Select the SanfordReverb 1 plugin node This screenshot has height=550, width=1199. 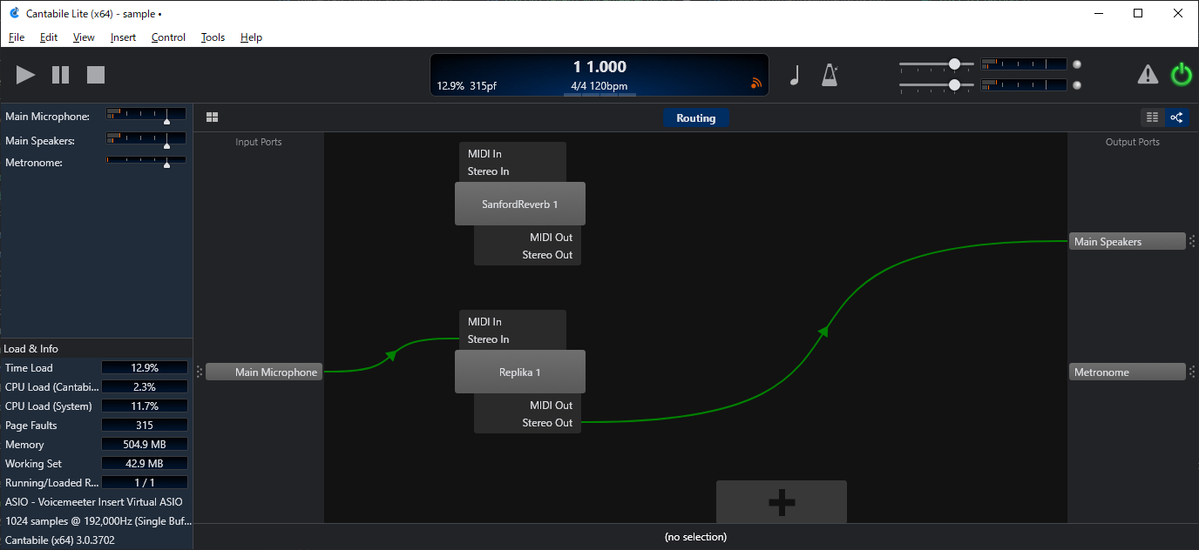point(519,205)
